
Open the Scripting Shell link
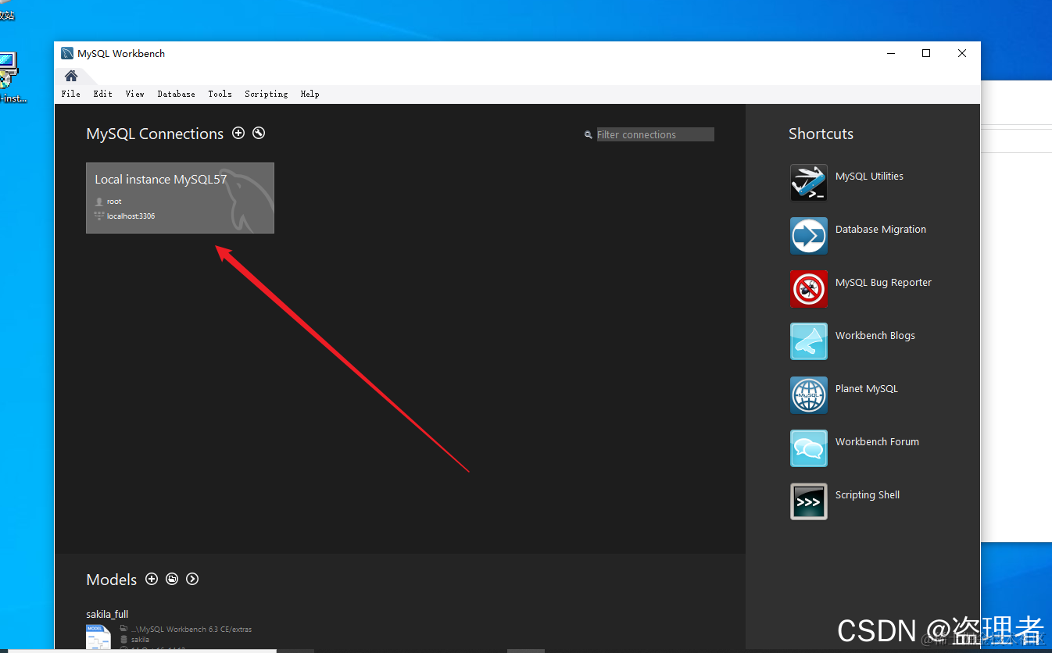tap(868, 495)
